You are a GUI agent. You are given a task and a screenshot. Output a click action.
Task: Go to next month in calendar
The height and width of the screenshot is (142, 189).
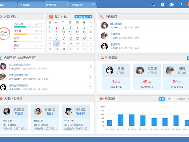(91, 17)
